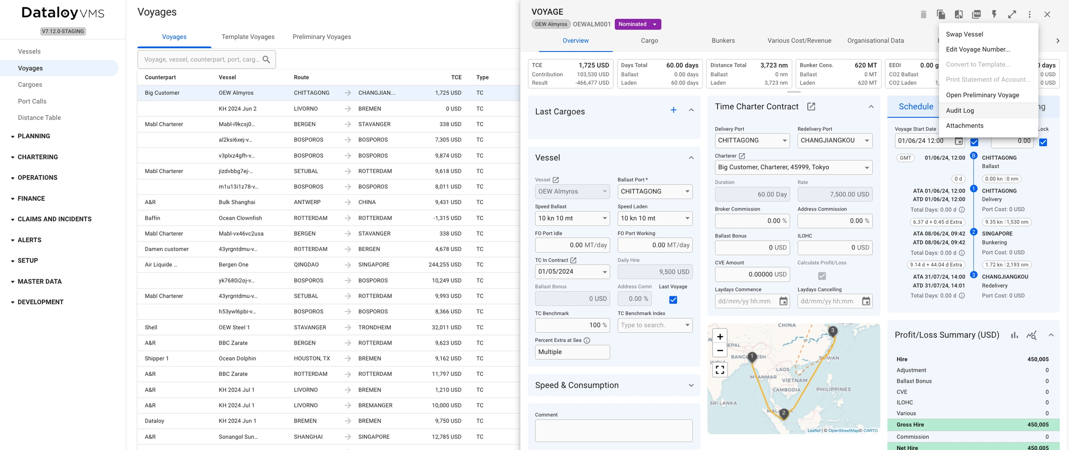Click the voyage search field
Screen dimensions: 1069x450
(202, 59)
